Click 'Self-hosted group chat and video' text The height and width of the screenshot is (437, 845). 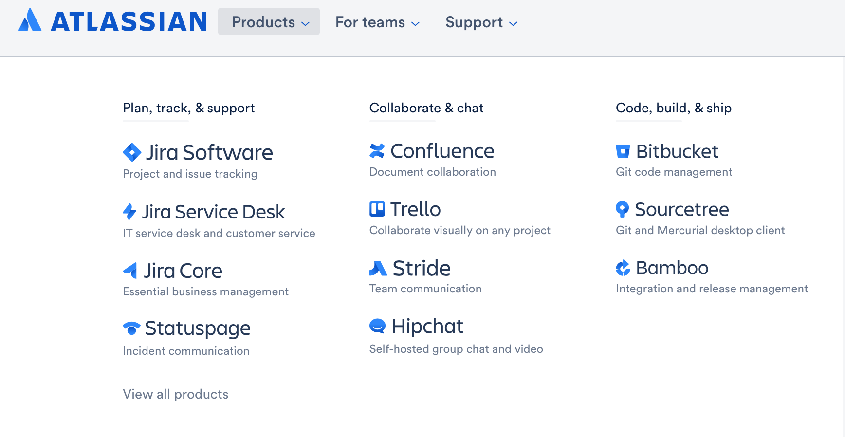click(456, 349)
